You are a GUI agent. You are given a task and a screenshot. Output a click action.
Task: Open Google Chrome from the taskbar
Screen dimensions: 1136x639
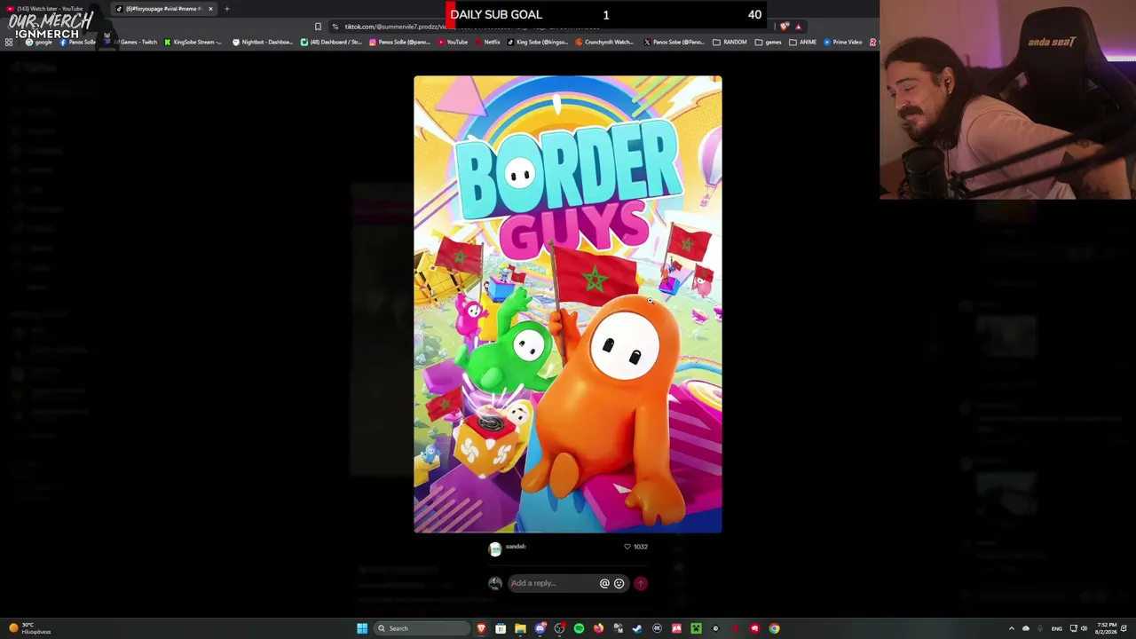pyautogui.click(x=774, y=628)
